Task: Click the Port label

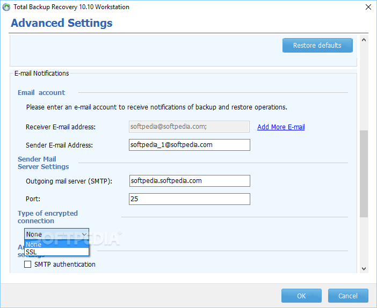Action: pyautogui.click(x=33, y=199)
